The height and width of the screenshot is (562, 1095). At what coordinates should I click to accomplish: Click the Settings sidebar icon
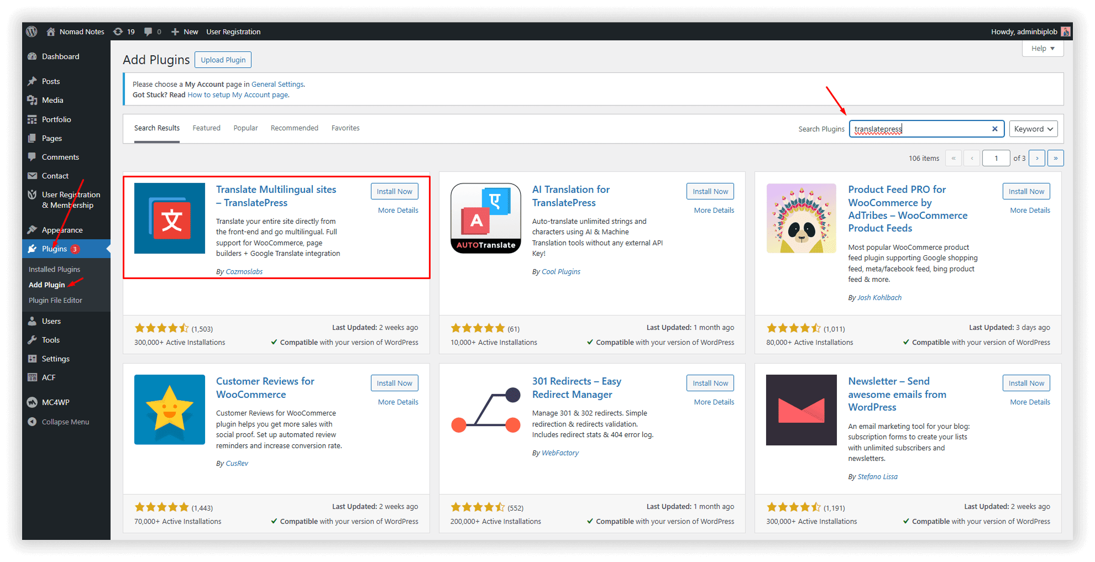(x=32, y=359)
